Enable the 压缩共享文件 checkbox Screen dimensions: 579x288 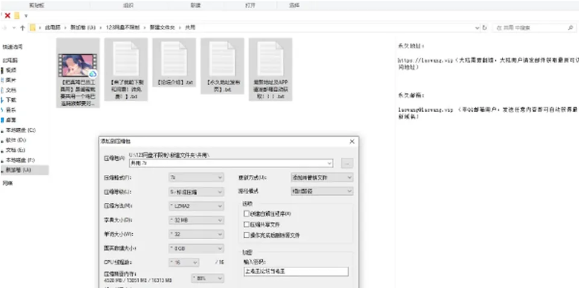[x=247, y=224]
